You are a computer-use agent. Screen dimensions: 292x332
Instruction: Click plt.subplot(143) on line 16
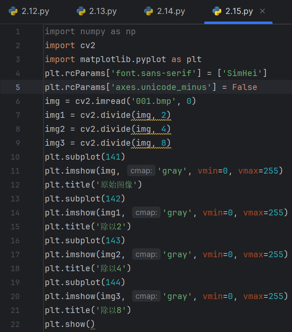85,241
